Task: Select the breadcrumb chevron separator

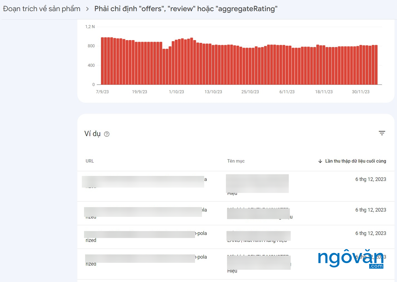Action: 87,9
